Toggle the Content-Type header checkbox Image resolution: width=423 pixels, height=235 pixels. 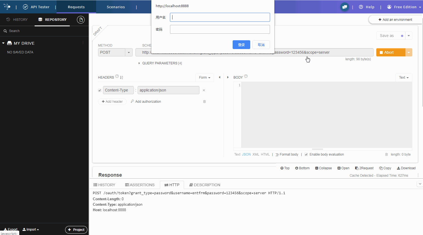click(100, 90)
